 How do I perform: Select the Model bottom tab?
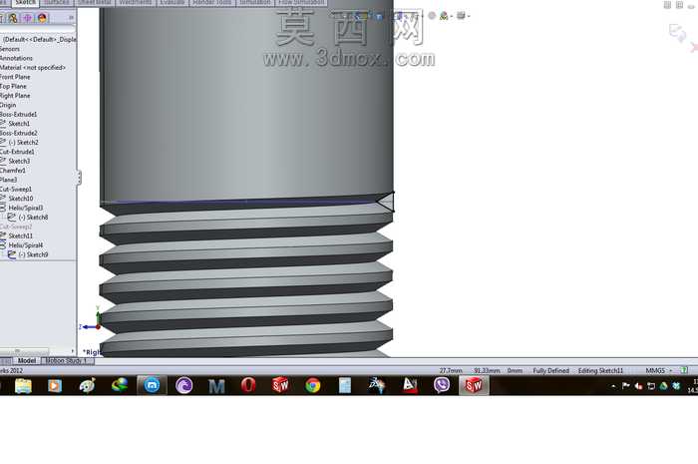click(26, 360)
